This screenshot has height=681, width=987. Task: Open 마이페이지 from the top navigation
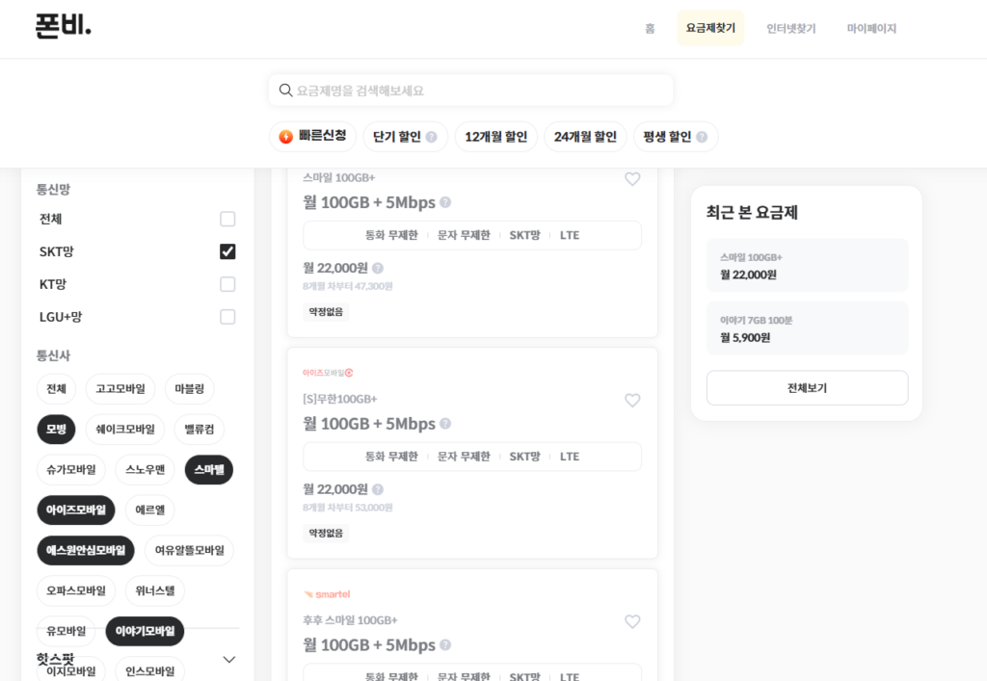tap(871, 29)
